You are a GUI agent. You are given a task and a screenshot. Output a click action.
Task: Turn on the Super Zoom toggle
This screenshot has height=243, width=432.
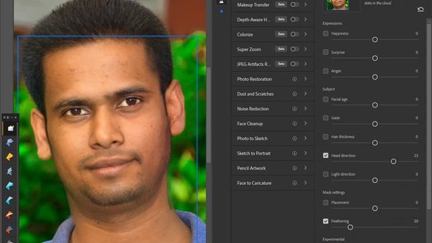tap(294, 49)
